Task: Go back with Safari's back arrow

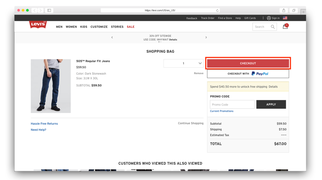Action: click(35, 10)
